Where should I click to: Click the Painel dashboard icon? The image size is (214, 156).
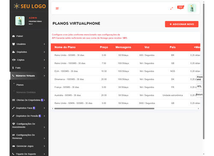coord(14,36)
